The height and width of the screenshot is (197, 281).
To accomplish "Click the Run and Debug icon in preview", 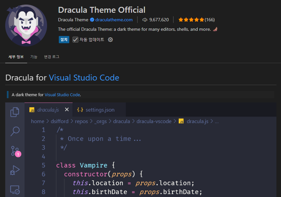I will click(15, 170).
